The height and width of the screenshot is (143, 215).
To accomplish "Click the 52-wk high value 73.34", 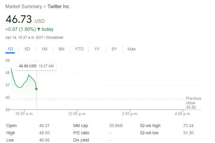I will pos(188,126).
